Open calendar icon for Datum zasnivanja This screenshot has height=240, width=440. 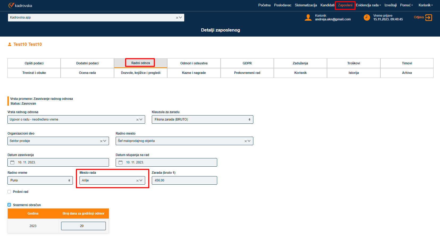pyautogui.click(x=12, y=162)
